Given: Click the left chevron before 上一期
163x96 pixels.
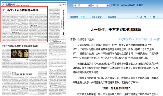Looking at the screenshot, I should [138, 17].
